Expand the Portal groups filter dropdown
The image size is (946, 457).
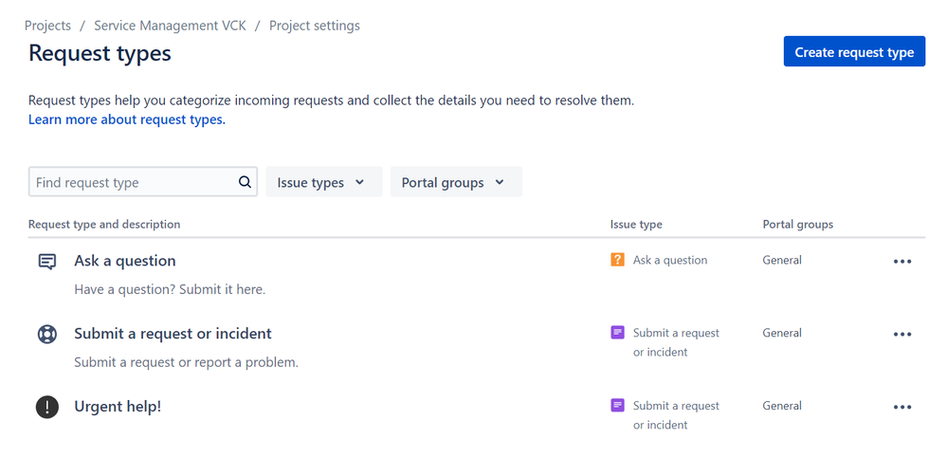click(x=456, y=182)
